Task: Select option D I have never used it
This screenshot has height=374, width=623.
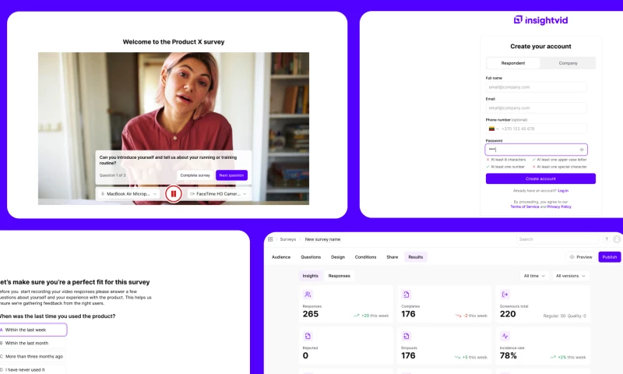Action: (33, 369)
